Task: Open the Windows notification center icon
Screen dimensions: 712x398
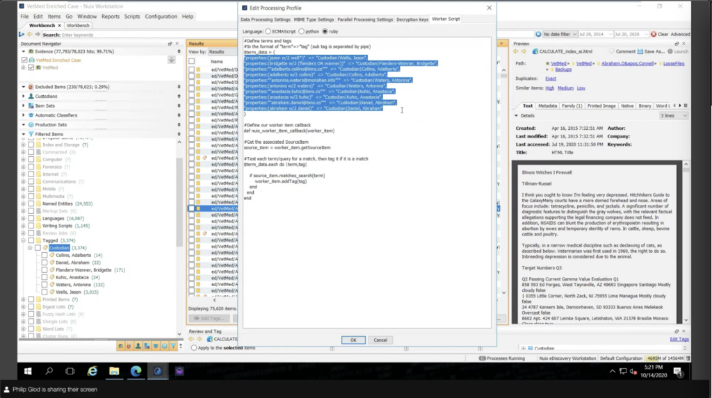Action: point(678,372)
